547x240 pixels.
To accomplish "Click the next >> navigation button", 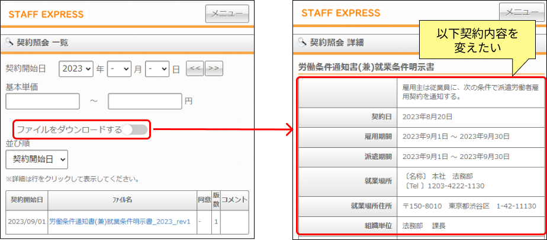I will (214, 69).
